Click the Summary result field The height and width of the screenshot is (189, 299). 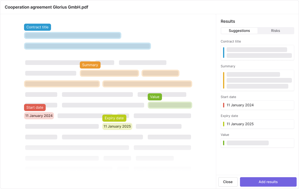click(257, 80)
